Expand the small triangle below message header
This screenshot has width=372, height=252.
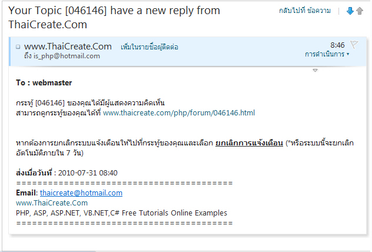pyautogui.click(x=315, y=71)
